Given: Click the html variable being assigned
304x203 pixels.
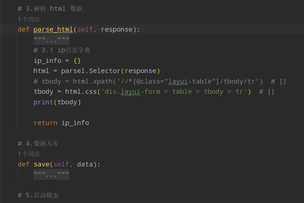Looking at the screenshot, I should click(x=41, y=71).
